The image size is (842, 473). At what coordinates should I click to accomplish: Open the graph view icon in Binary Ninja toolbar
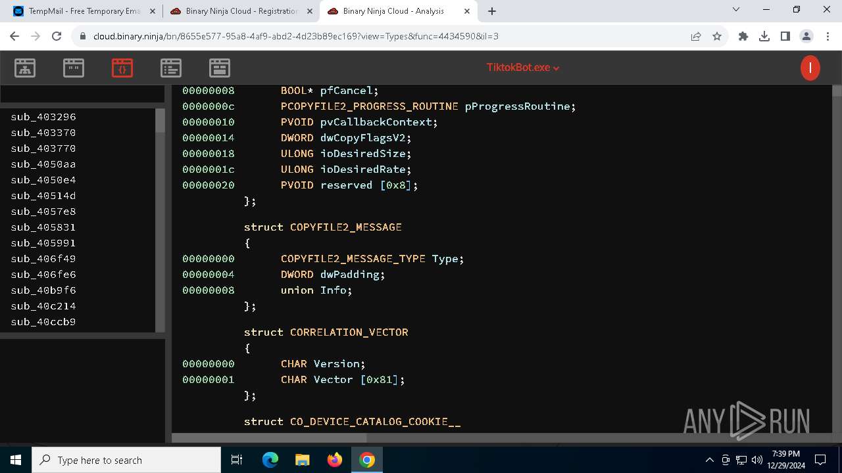pos(25,68)
